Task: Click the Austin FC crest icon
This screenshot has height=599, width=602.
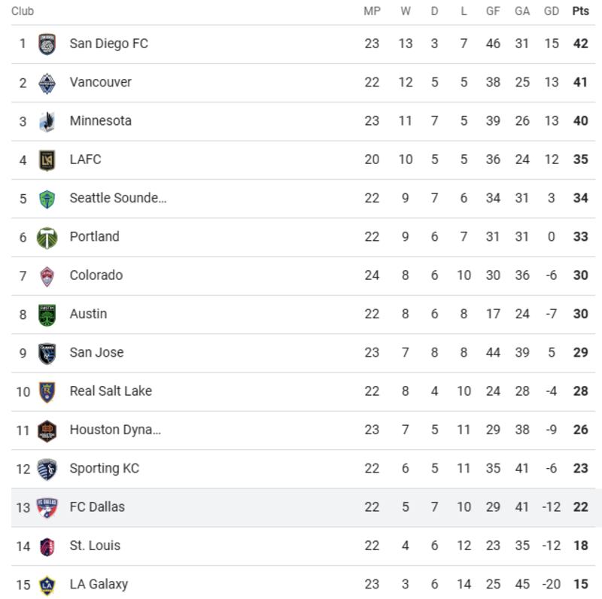Action: pyautogui.click(x=47, y=315)
